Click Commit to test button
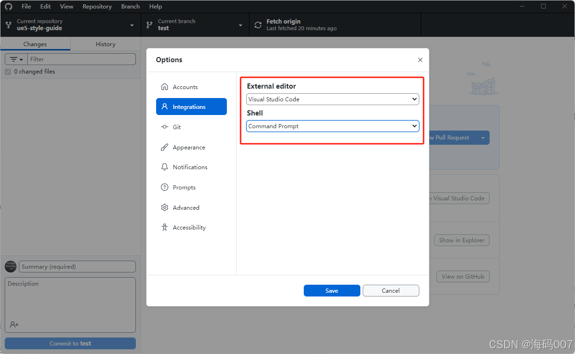 (x=70, y=343)
